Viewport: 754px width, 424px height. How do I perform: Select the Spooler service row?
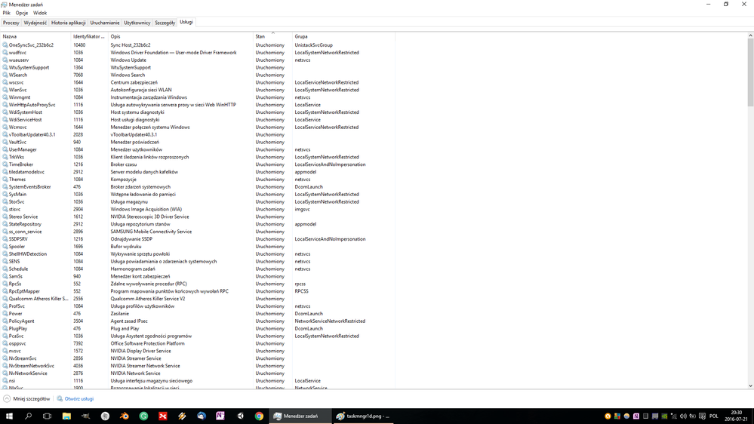tap(17, 247)
